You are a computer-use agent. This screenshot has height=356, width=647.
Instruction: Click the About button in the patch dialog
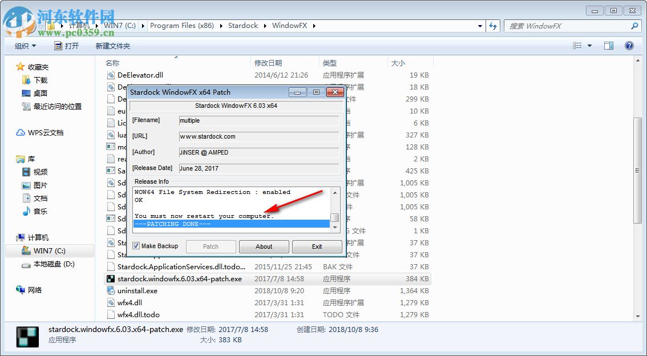click(264, 246)
